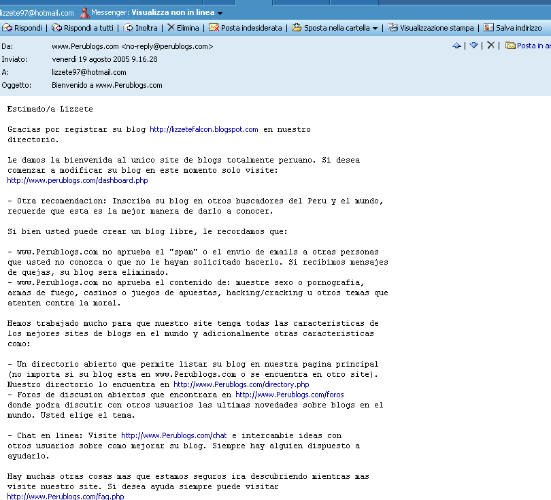
Task: Click the Elimina label
Action: click(188, 28)
